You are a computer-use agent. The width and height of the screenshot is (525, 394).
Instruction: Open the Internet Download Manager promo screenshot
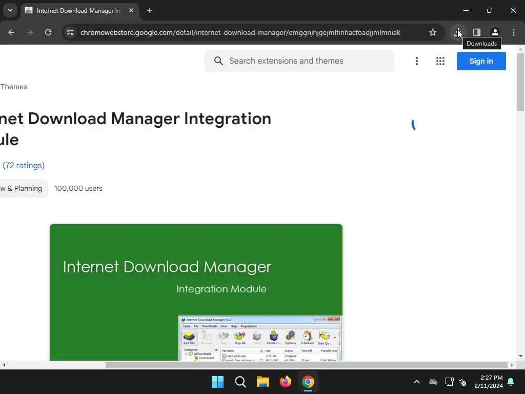(196, 292)
